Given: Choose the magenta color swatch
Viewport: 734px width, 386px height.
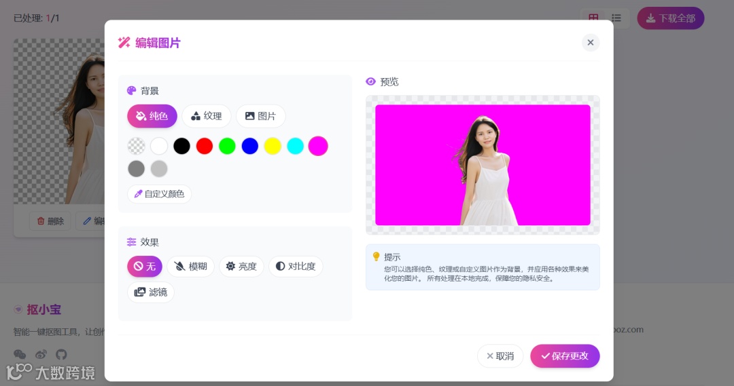Looking at the screenshot, I should click(318, 146).
